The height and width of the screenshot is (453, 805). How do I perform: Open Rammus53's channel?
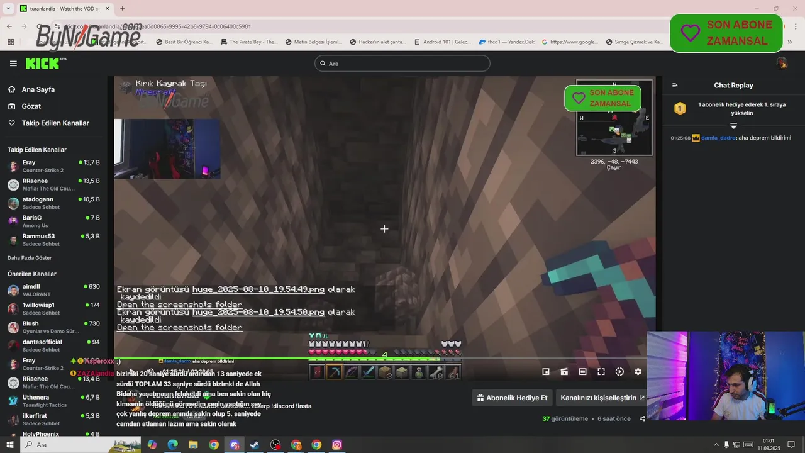point(53,240)
